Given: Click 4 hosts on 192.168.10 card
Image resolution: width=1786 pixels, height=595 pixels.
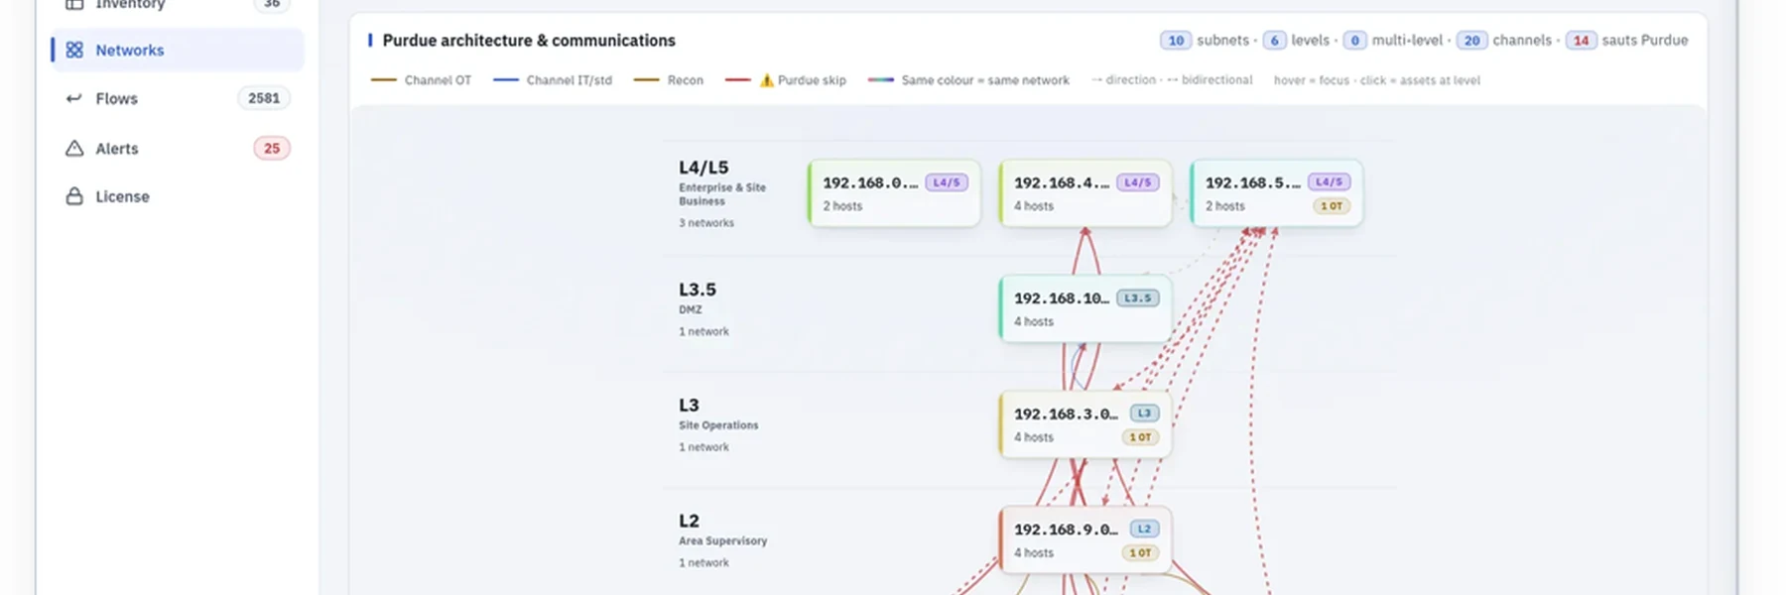Looking at the screenshot, I should 1034,321.
